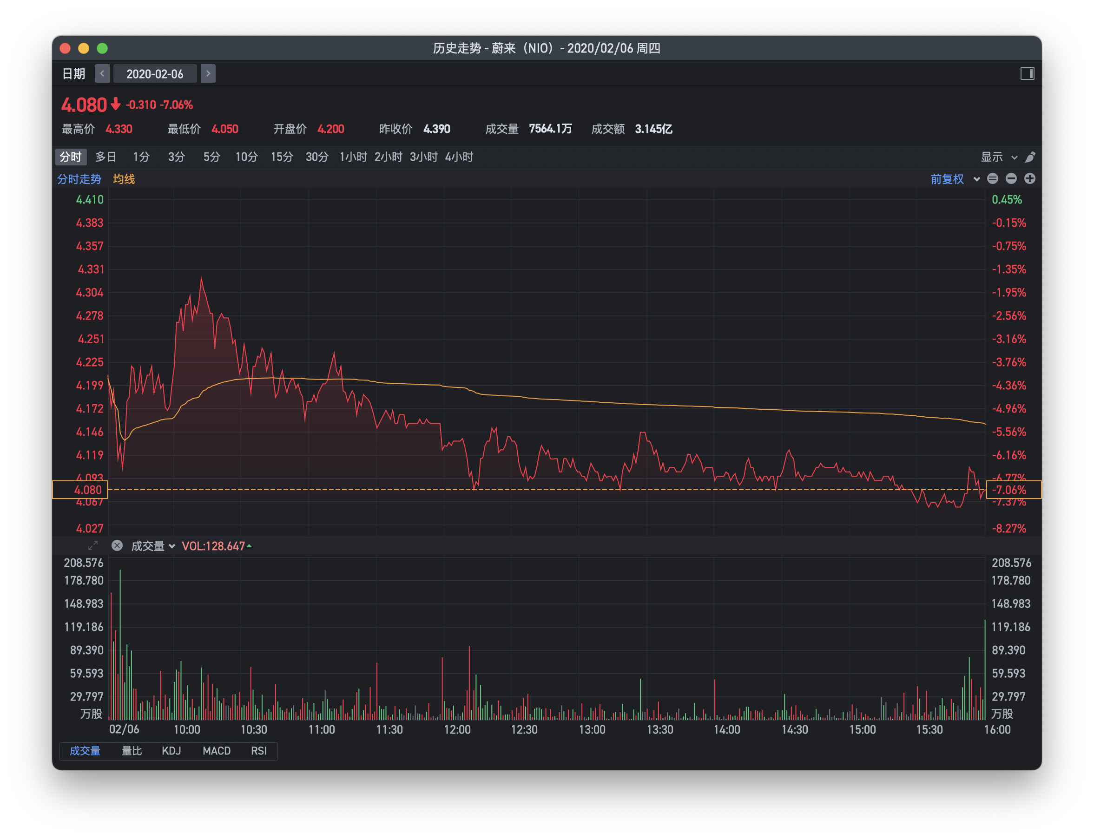Go to next date with right arrow
This screenshot has width=1094, height=839.
208,74
